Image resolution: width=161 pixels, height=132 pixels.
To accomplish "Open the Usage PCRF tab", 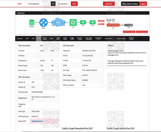I will coord(72,39).
